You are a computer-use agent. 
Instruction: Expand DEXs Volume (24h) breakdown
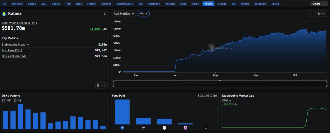pyautogui.click(x=30, y=56)
